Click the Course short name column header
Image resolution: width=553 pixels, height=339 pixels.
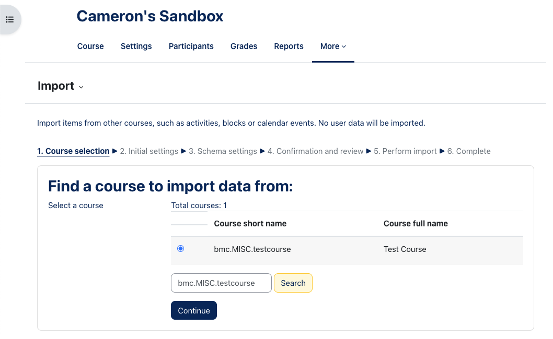[250, 224]
